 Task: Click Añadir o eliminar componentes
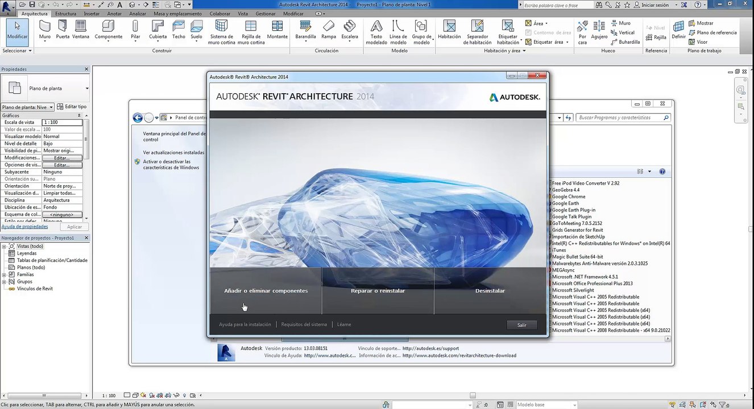(x=266, y=291)
